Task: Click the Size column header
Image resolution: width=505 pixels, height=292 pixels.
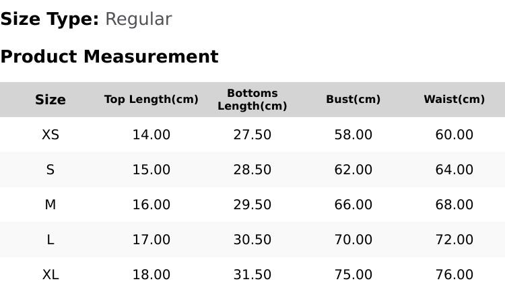Action: pyautogui.click(x=50, y=100)
